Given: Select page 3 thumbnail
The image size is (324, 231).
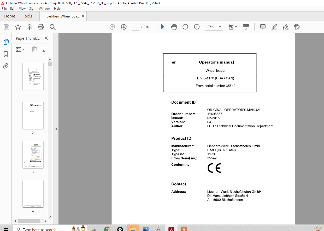Looking at the screenshot, I should [33, 155].
